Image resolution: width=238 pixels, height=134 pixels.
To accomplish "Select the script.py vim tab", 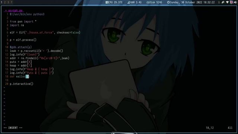I will click(x=14, y=11).
